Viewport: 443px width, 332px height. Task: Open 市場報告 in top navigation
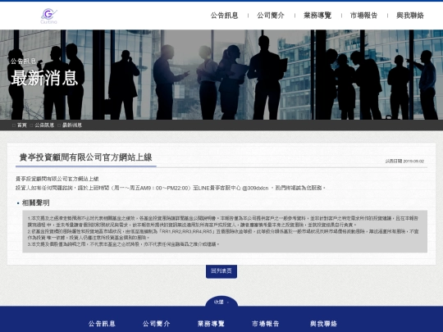(364, 16)
